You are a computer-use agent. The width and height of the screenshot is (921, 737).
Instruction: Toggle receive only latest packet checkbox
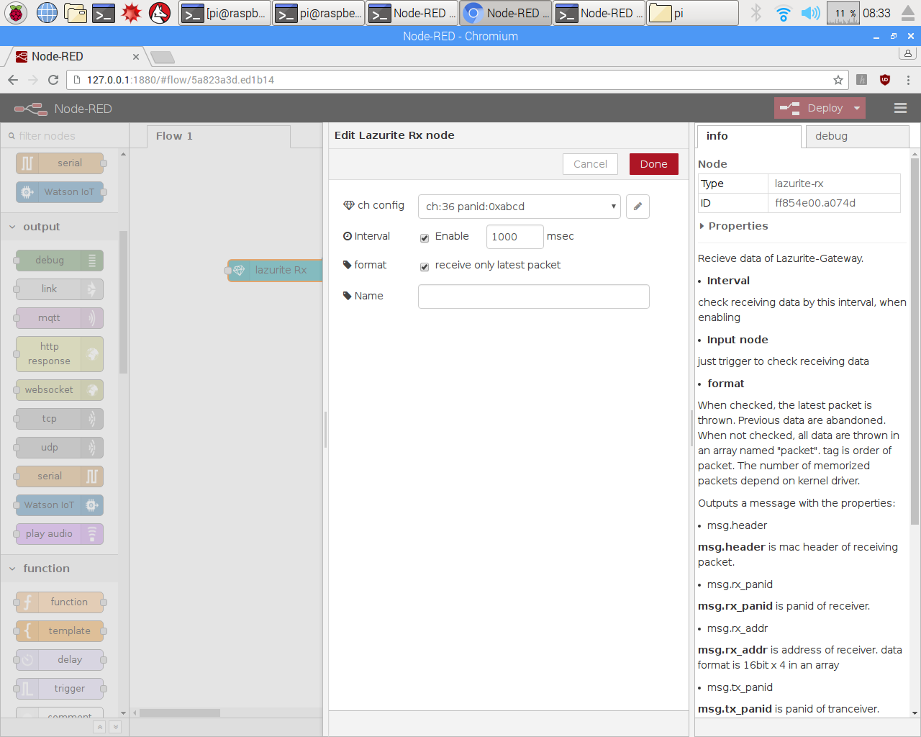pos(425,266)
